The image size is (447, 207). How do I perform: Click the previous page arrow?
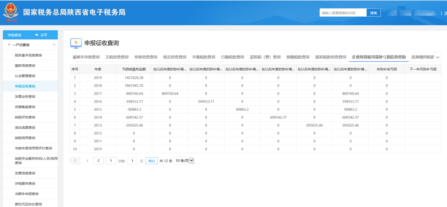click(x=75, y=161)
